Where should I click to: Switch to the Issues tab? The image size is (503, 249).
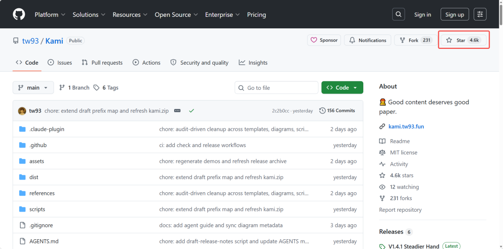click(60, 63)
